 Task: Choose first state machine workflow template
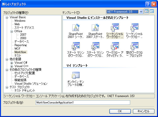[x=76, y=50]
